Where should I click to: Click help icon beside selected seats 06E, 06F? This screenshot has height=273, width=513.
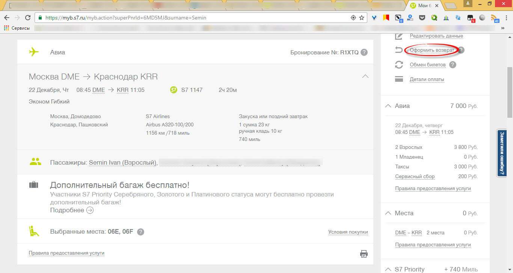[140, 232]
